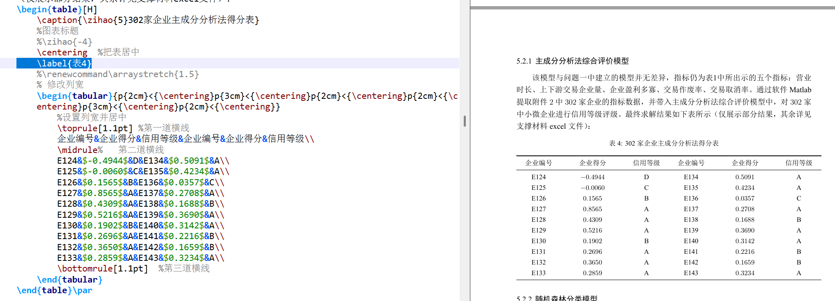Click the \toprule[1.1pt] line
Screen dimensions: 835x301
(95, 128)
